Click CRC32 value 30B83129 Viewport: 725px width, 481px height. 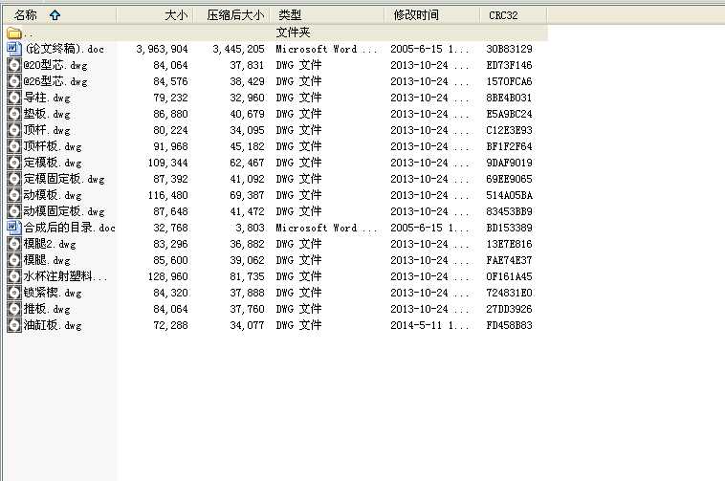click(509, 49)
